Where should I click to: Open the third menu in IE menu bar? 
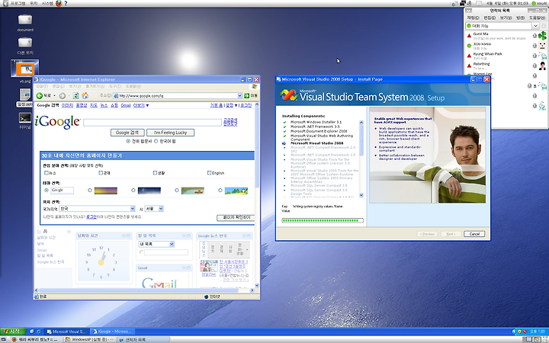point(75,86)
